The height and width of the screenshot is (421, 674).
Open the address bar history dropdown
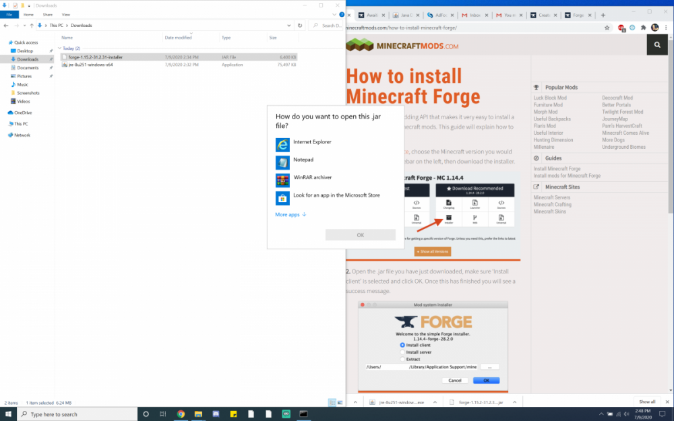click(x=290, y=26)
